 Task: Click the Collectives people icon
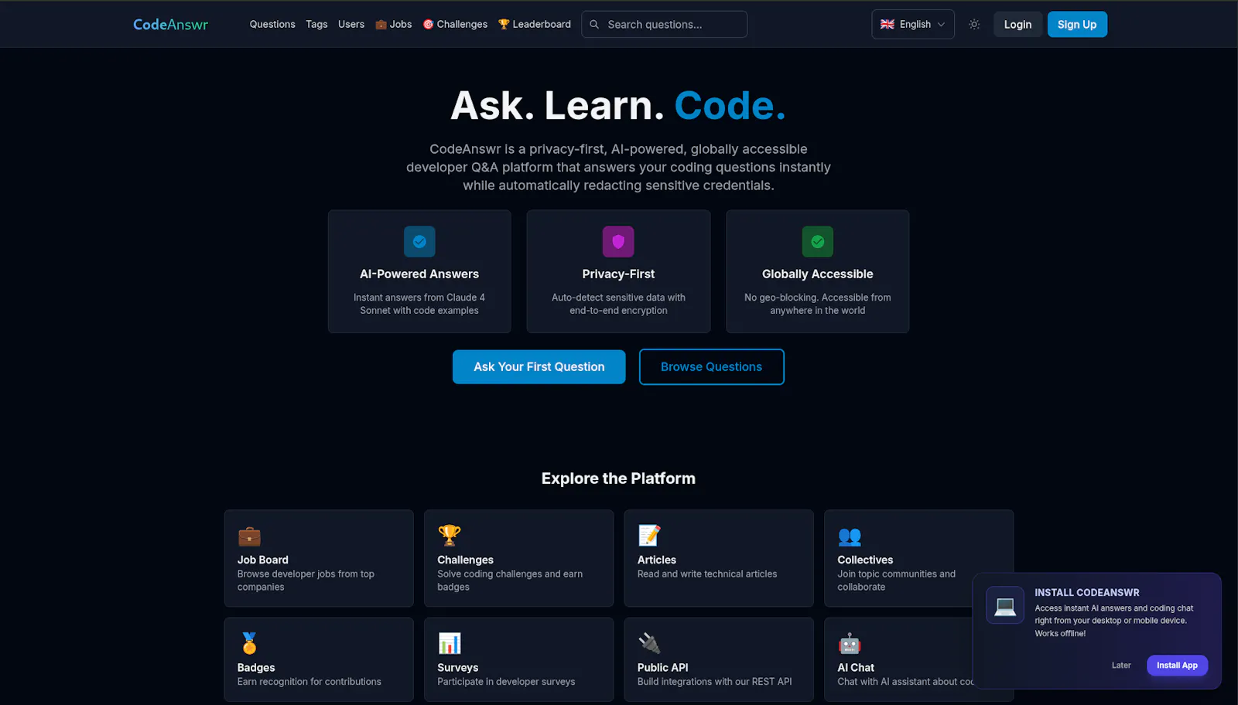850,536
